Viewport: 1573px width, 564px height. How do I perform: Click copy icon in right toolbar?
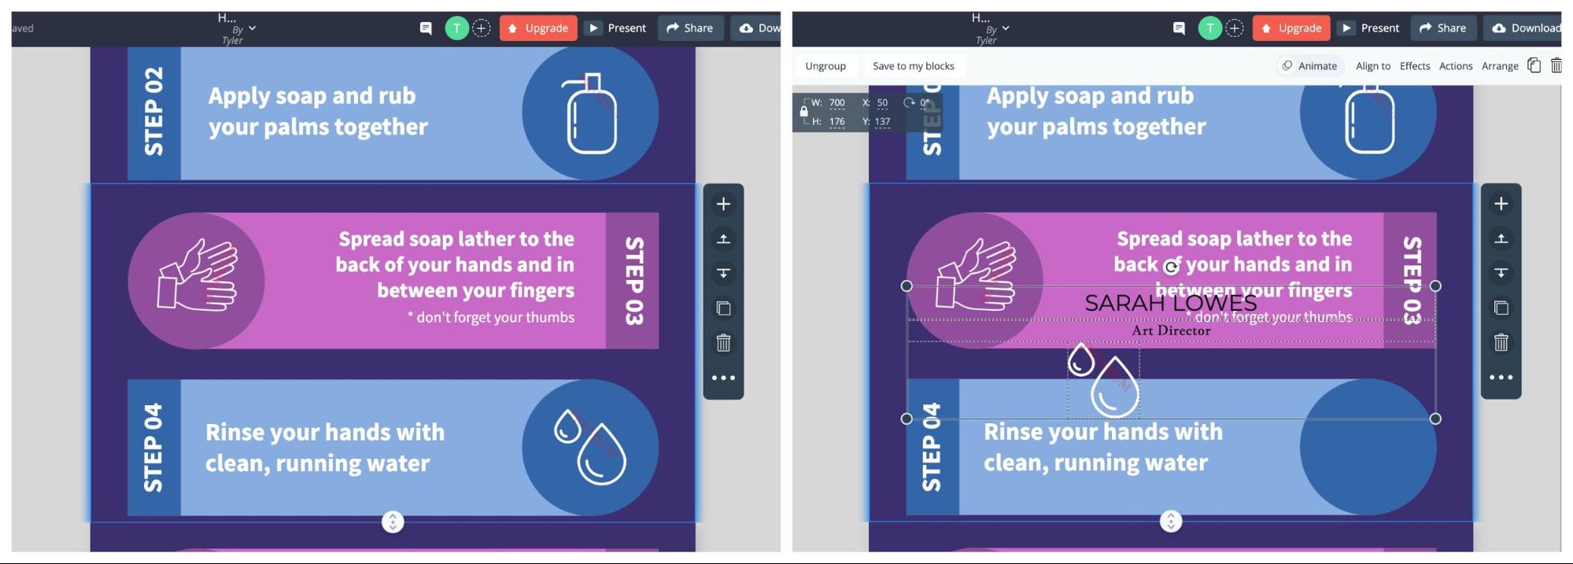click(1534, 65)
